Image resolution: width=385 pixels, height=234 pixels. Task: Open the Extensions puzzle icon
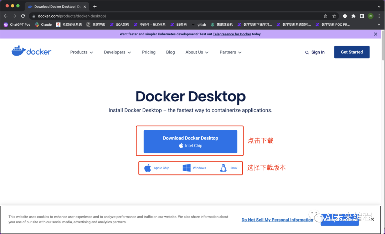[353, 16]
